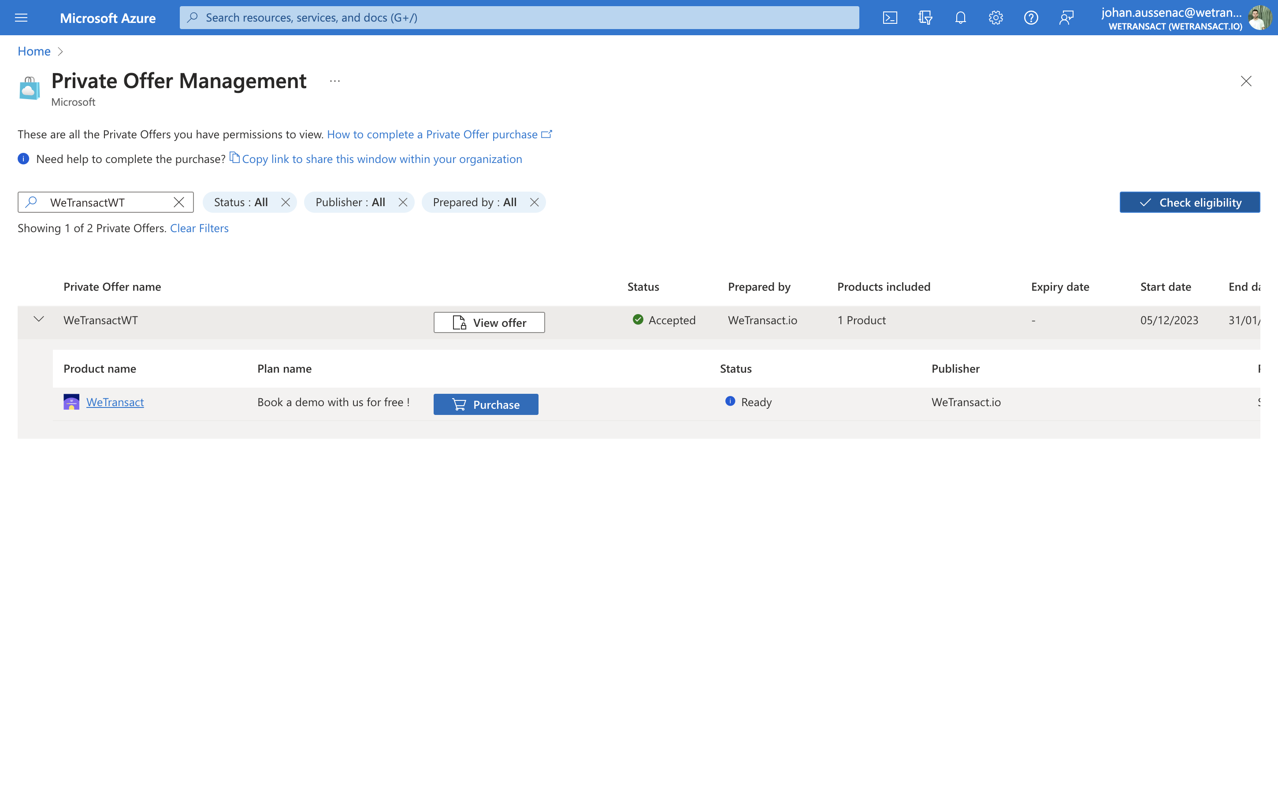Open the Publisher: All filter dropdown
This screenshot has height=792, width=1278.
click(x=350, y=202)
